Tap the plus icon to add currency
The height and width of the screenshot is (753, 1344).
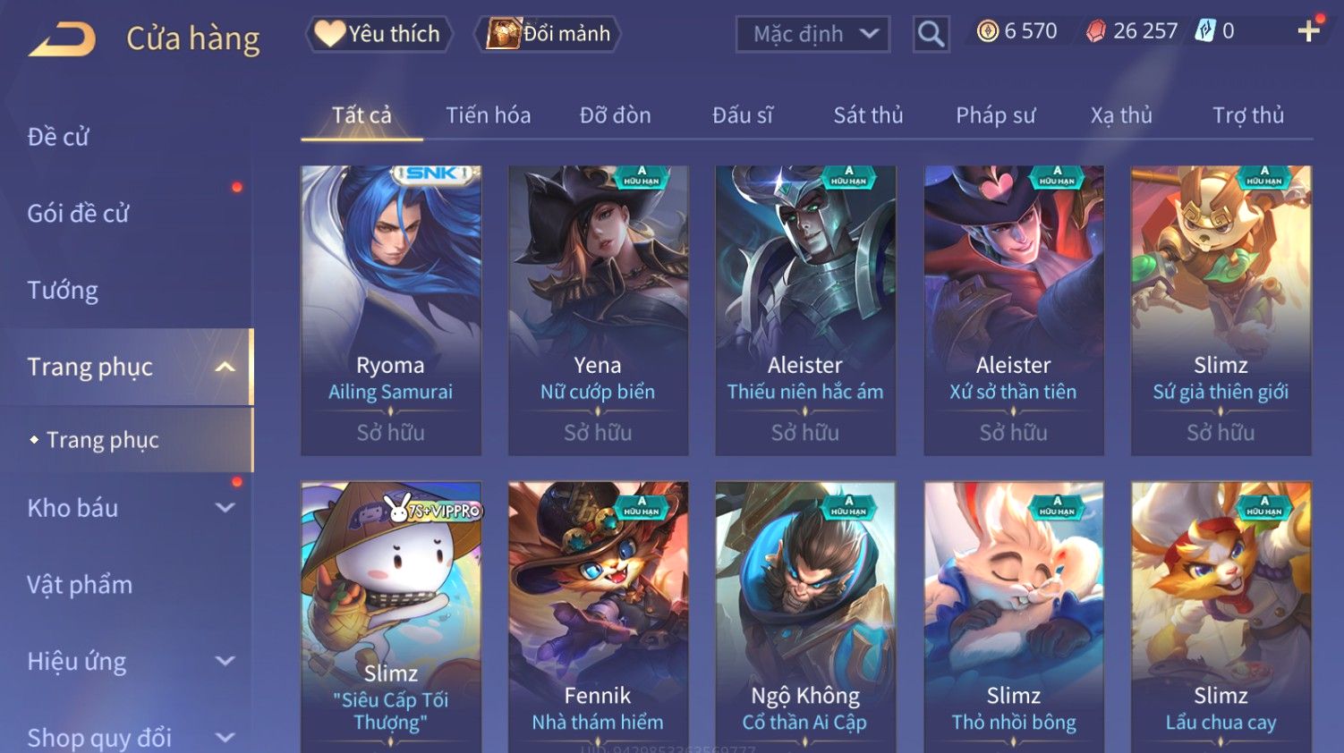point(1308,31)
